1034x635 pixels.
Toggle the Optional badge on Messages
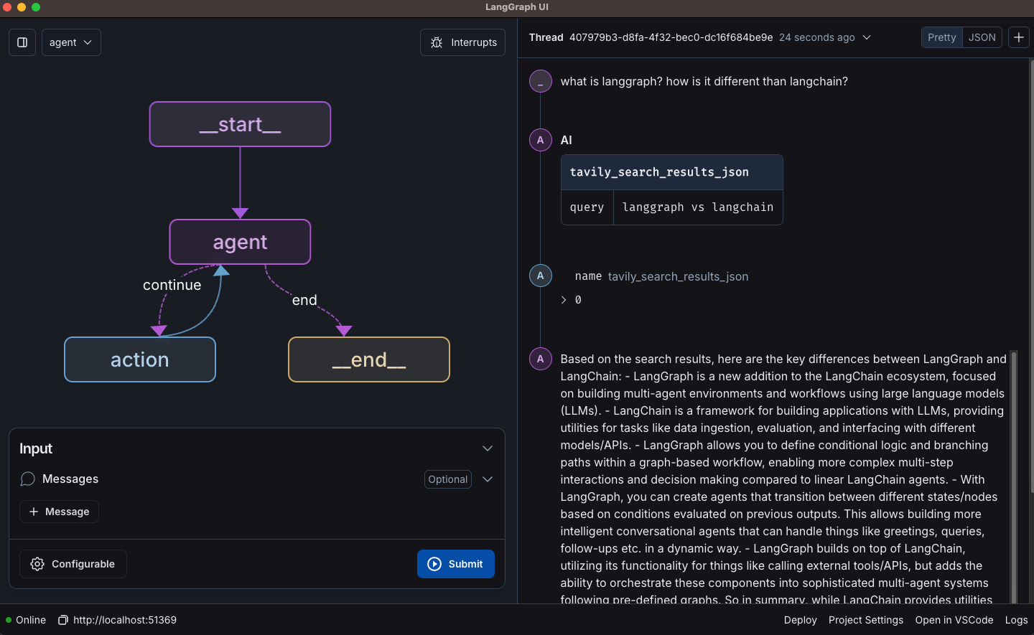click(x=447, y=479)
